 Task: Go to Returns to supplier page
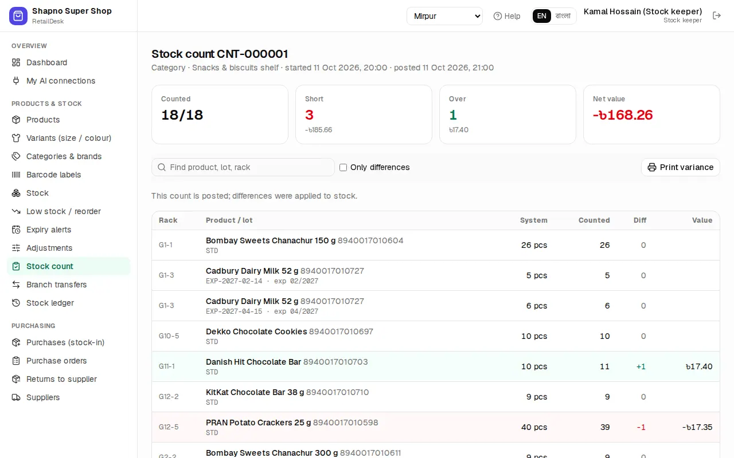click(68, 379)
